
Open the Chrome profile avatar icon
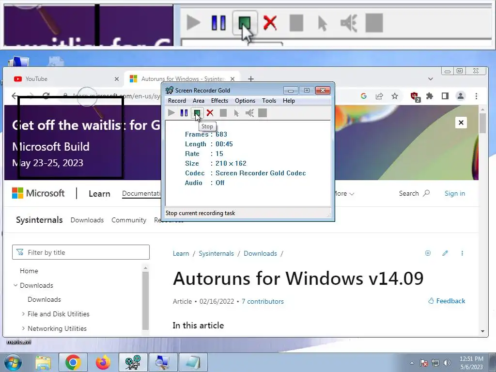(x=461, y=96)
